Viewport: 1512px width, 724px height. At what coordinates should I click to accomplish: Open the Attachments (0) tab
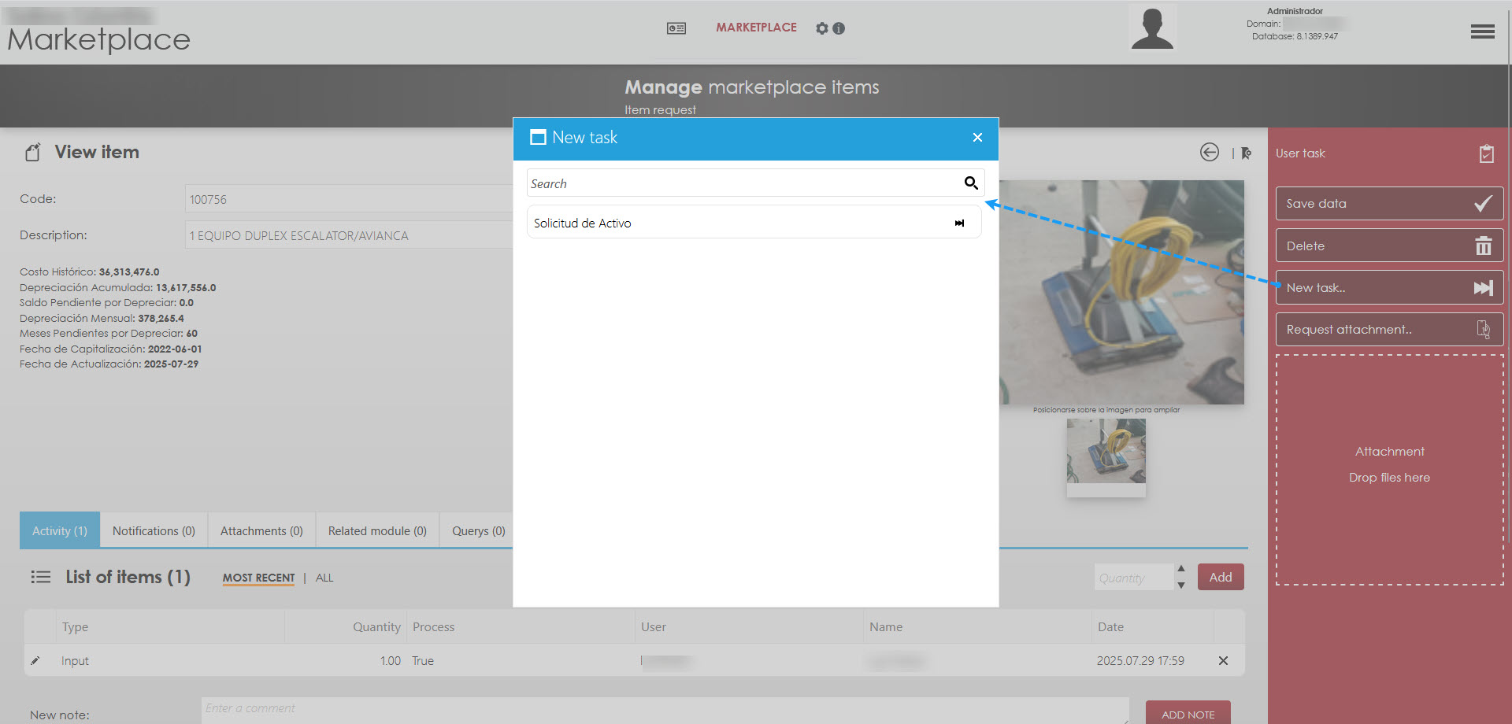[x=261, y=531]
